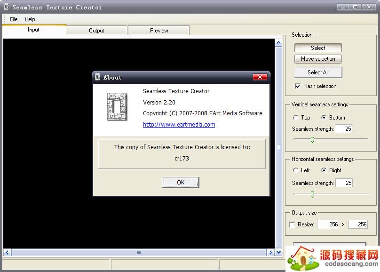Viewport: 380px width, 272px height.
Task: Select the Bottom radio button
Action: pos(324,118)
